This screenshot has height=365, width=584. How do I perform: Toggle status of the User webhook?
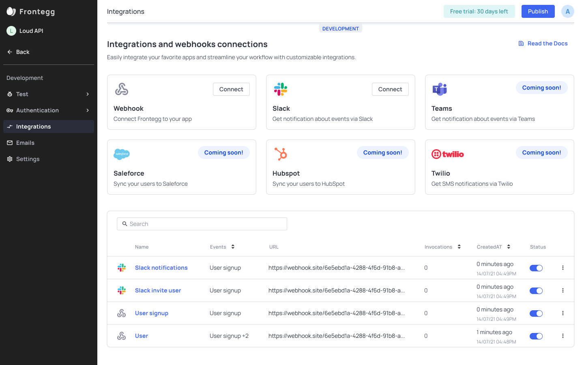[x=536, y=336]
